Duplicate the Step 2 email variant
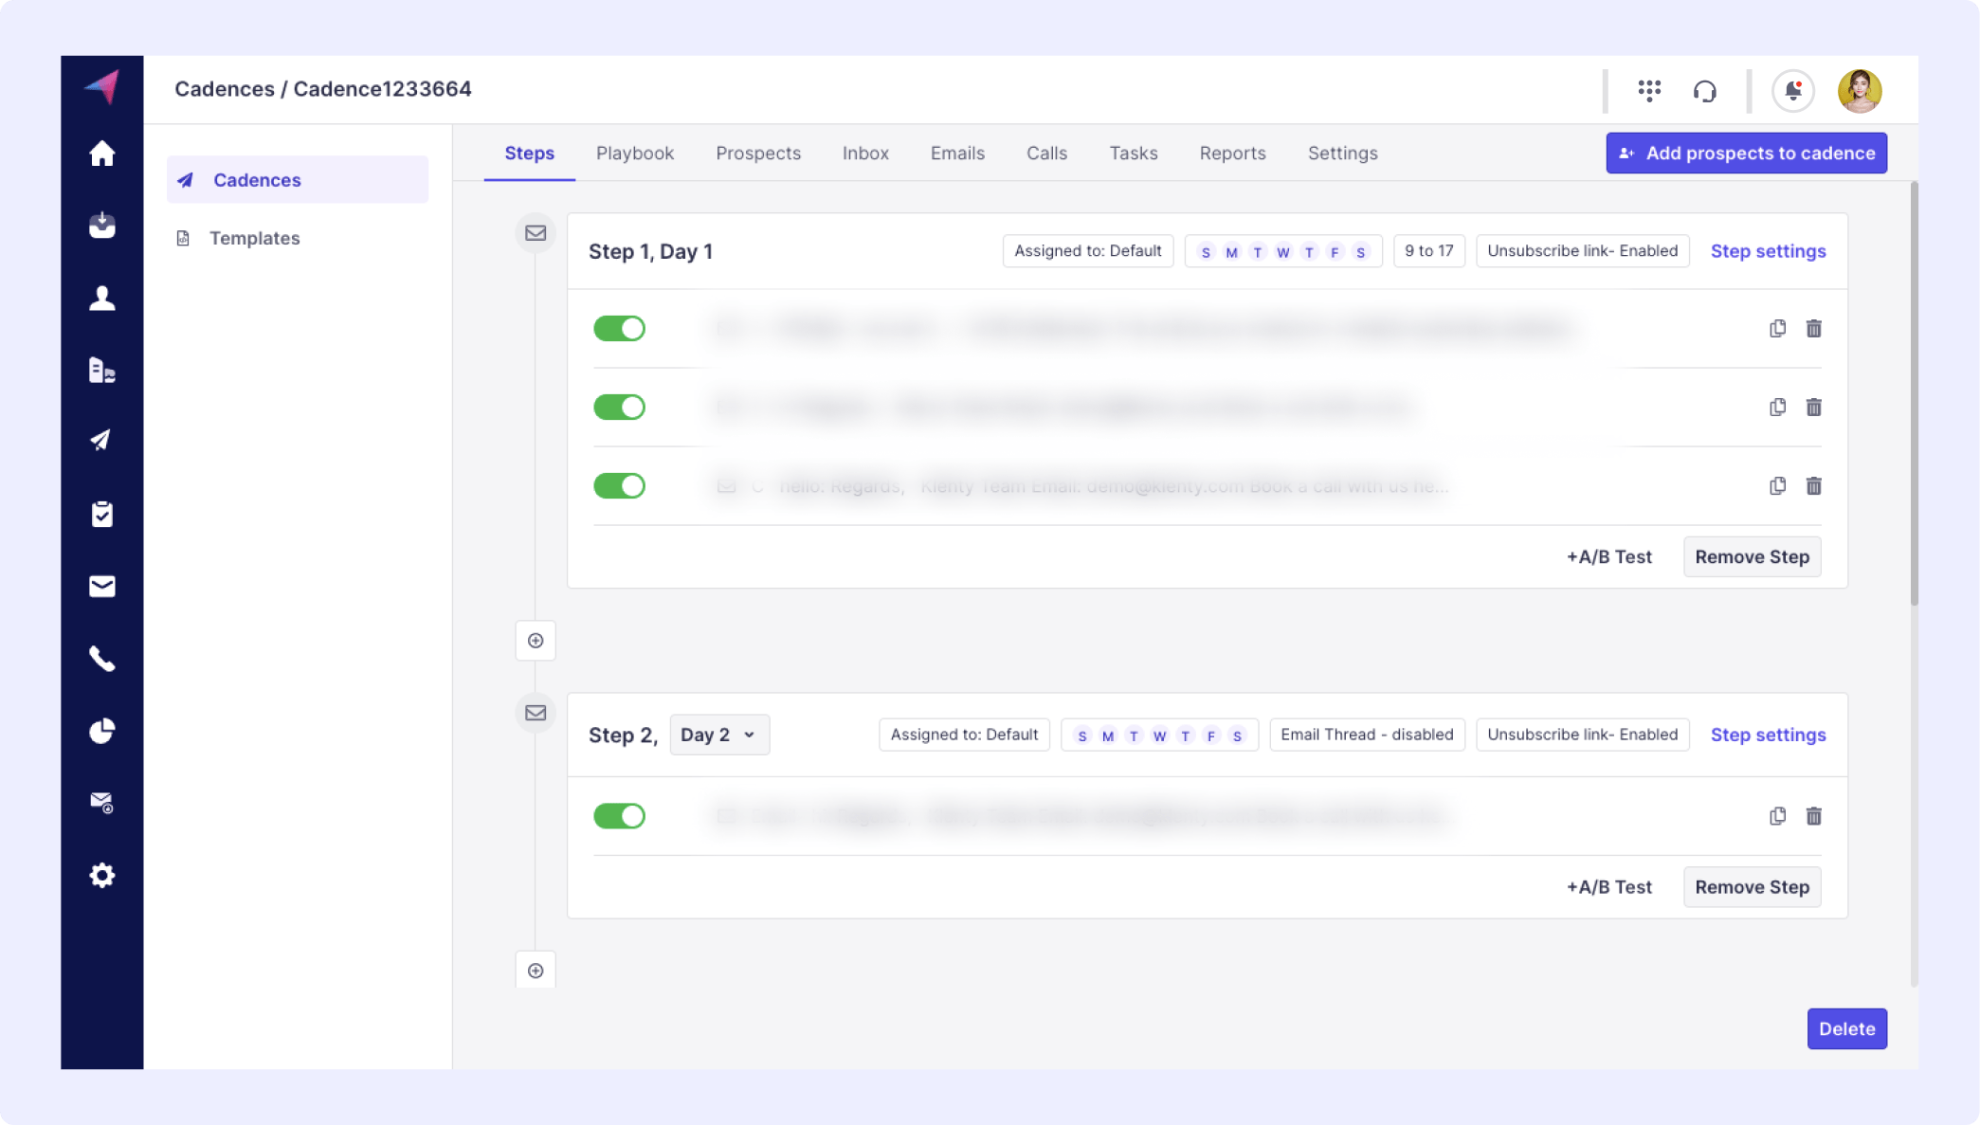Viewport: 1980px width, 1126px height. [1777, 816]
